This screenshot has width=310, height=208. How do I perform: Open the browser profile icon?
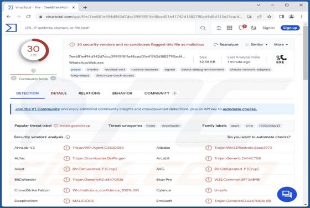point(291,17)
